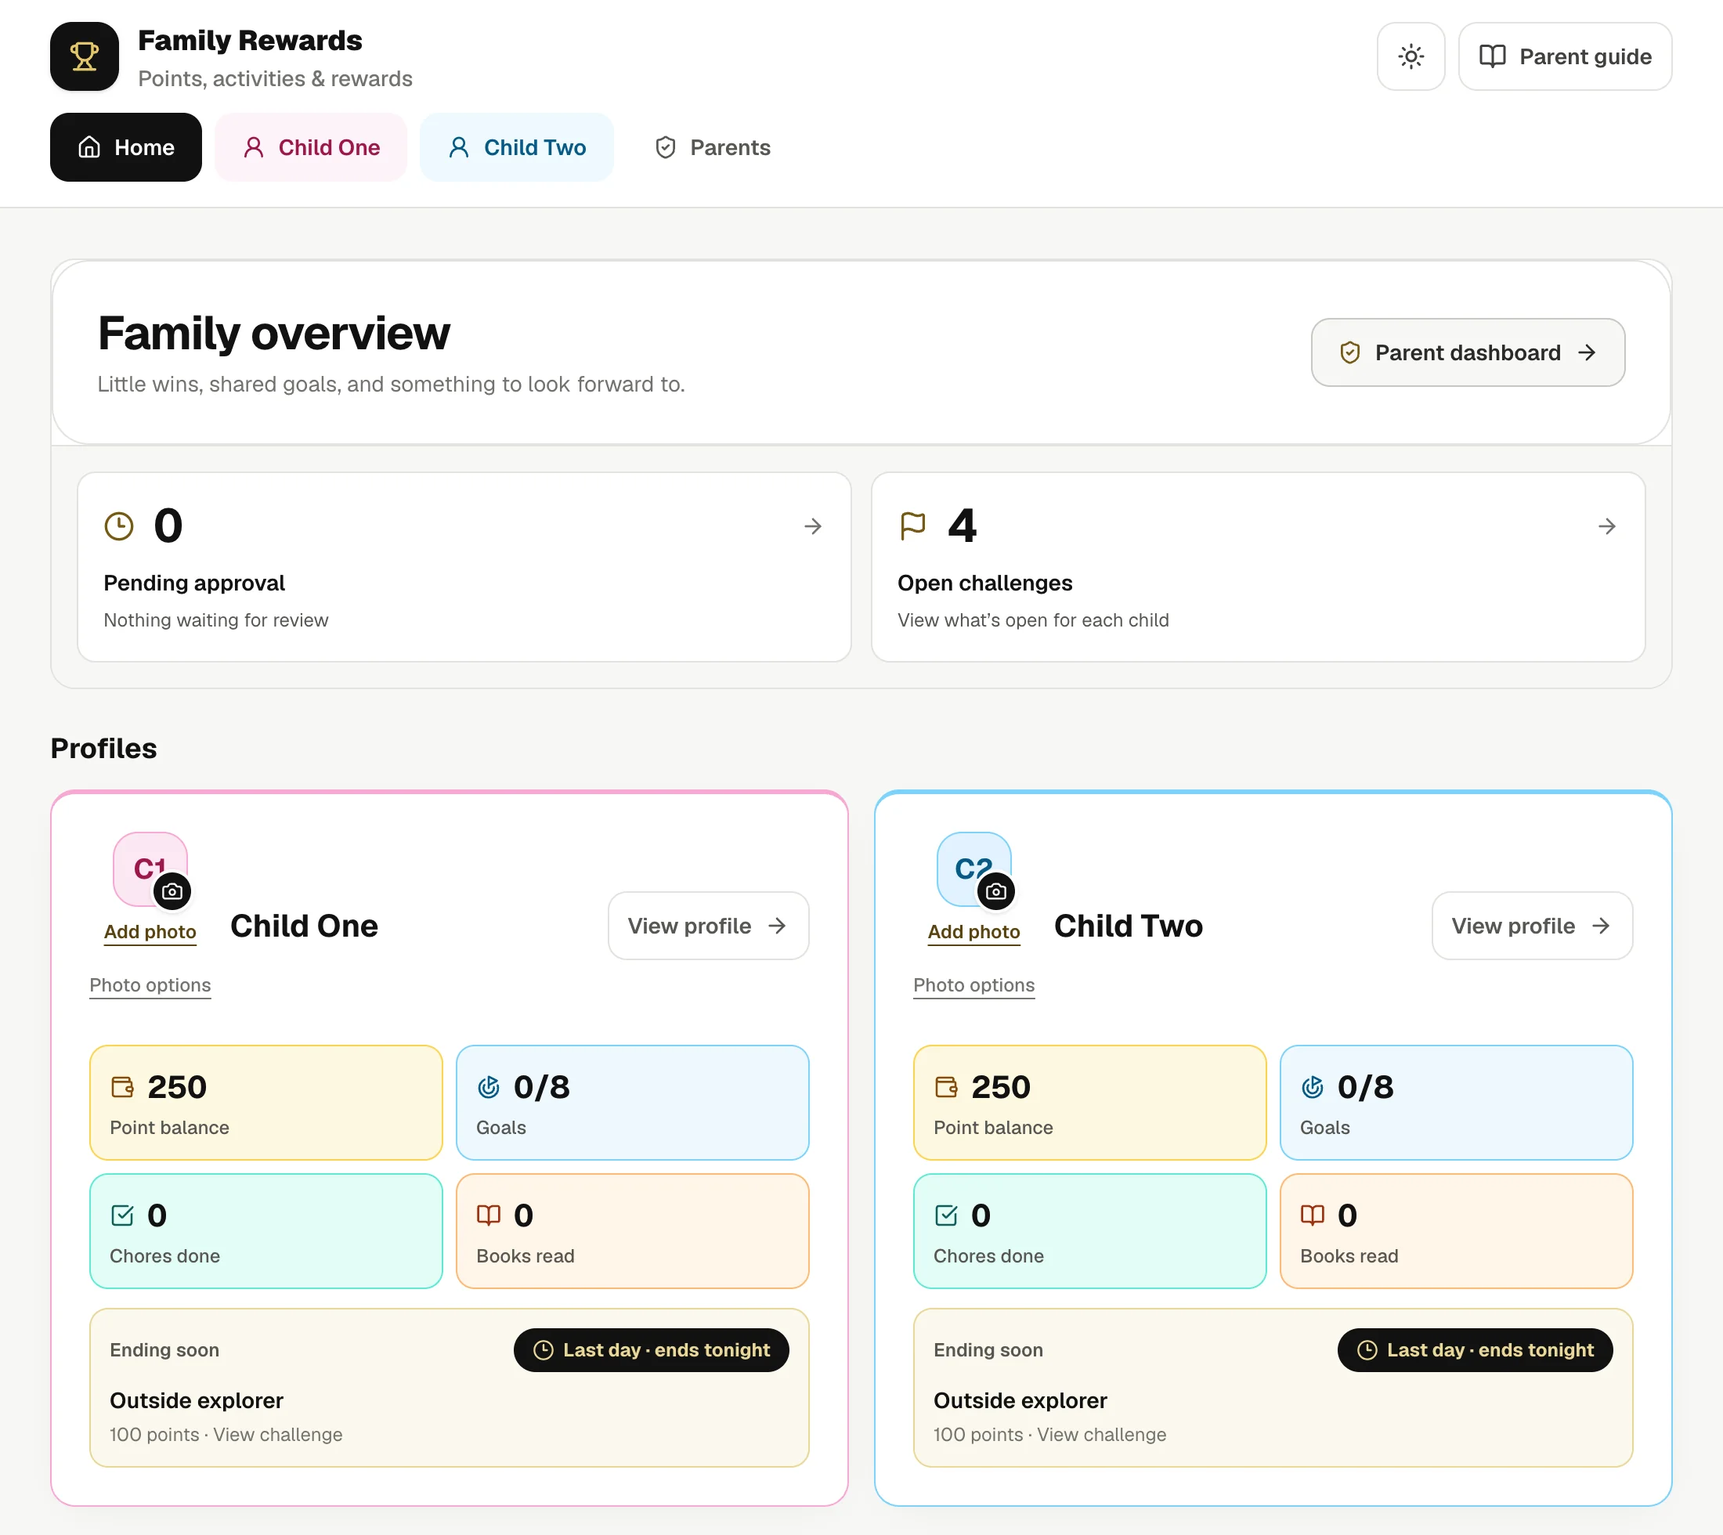Click the arrow on the Pending approval card
The image size is (1723, 1535).
point(813,526)
